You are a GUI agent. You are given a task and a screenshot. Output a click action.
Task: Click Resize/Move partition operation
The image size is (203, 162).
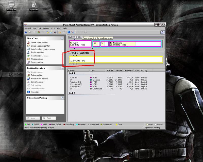[39, 78]
